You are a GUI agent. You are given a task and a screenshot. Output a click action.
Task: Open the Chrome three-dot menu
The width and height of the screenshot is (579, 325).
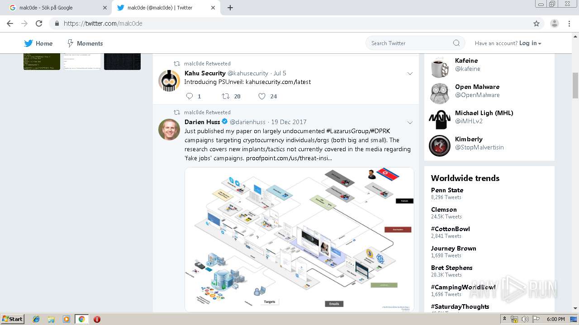pyautogui.click(x=569, y=23)
